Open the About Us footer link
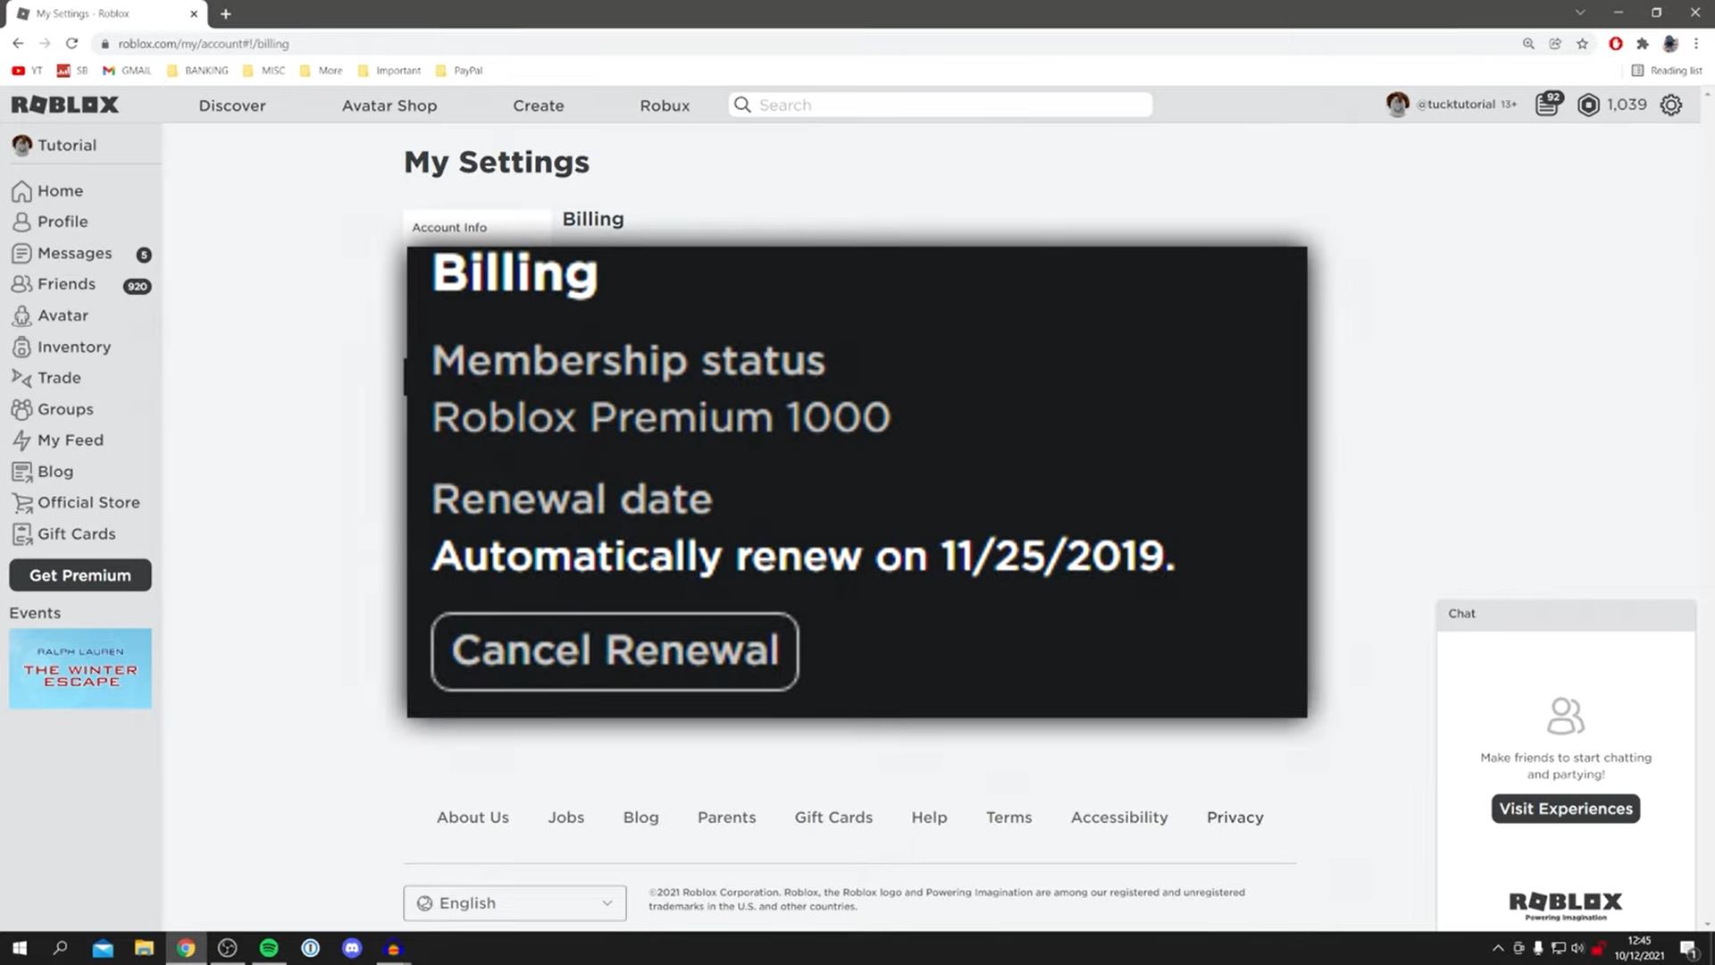 click(473, 818)
